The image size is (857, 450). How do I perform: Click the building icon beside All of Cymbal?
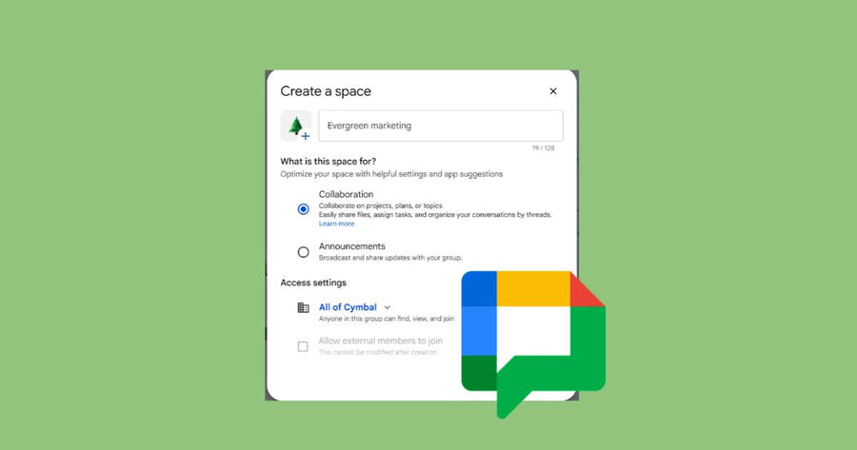(x=304, y=307)
